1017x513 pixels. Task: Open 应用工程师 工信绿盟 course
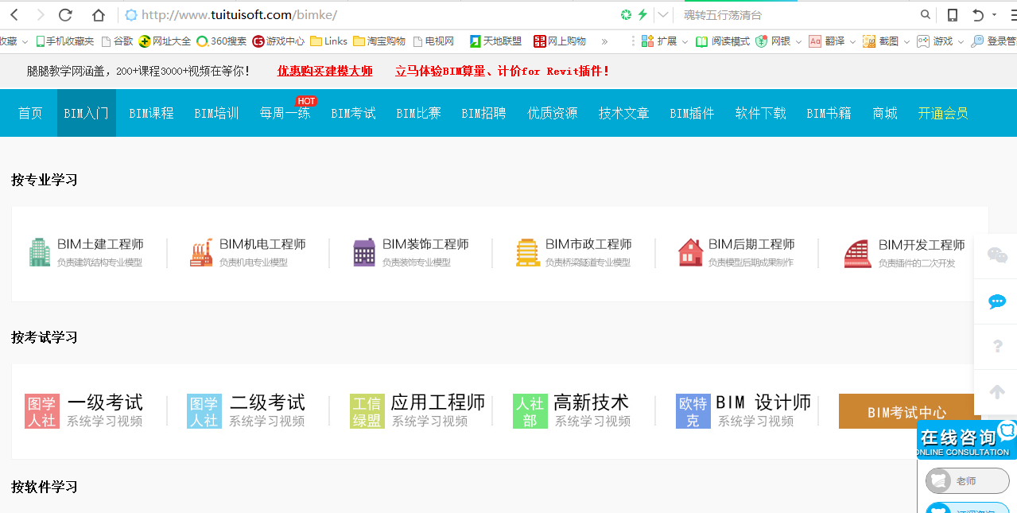click(x=417, y=411)
